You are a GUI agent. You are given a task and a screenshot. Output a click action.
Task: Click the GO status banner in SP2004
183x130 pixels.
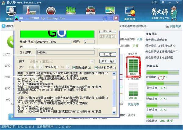point(57,34)
